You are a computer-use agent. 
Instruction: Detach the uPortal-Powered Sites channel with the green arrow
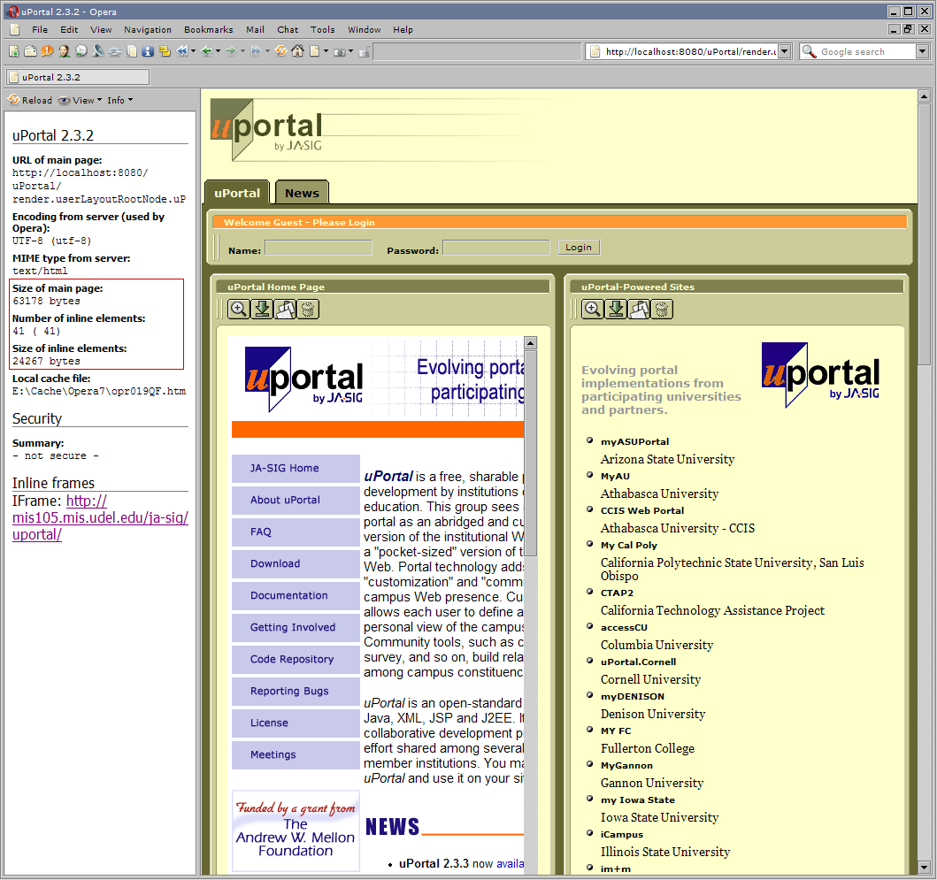pyautogui.click(x=616, y=309)
